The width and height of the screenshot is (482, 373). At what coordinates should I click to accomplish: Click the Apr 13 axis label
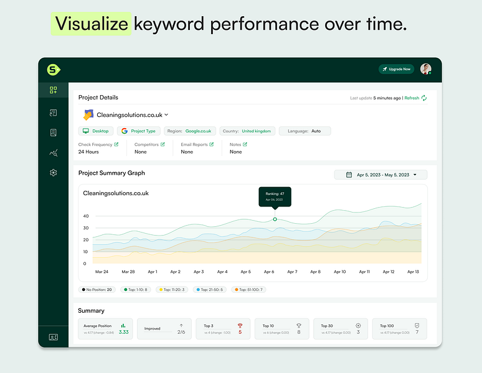pos(413,272)
